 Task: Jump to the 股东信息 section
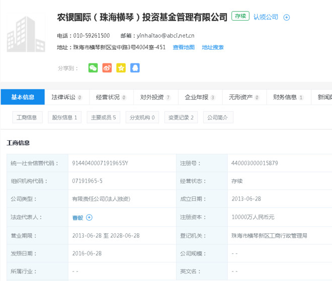tap(64, 117)
